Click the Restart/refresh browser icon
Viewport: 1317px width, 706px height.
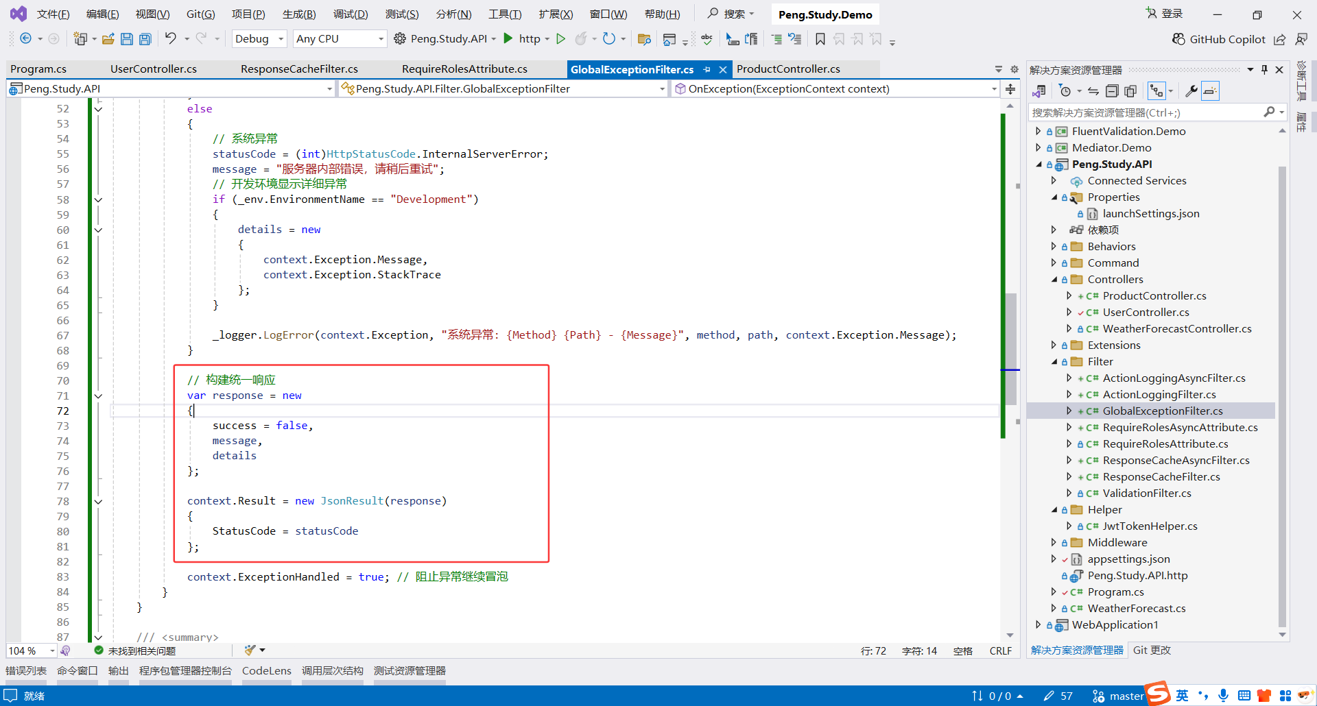[x=608, y=39]
